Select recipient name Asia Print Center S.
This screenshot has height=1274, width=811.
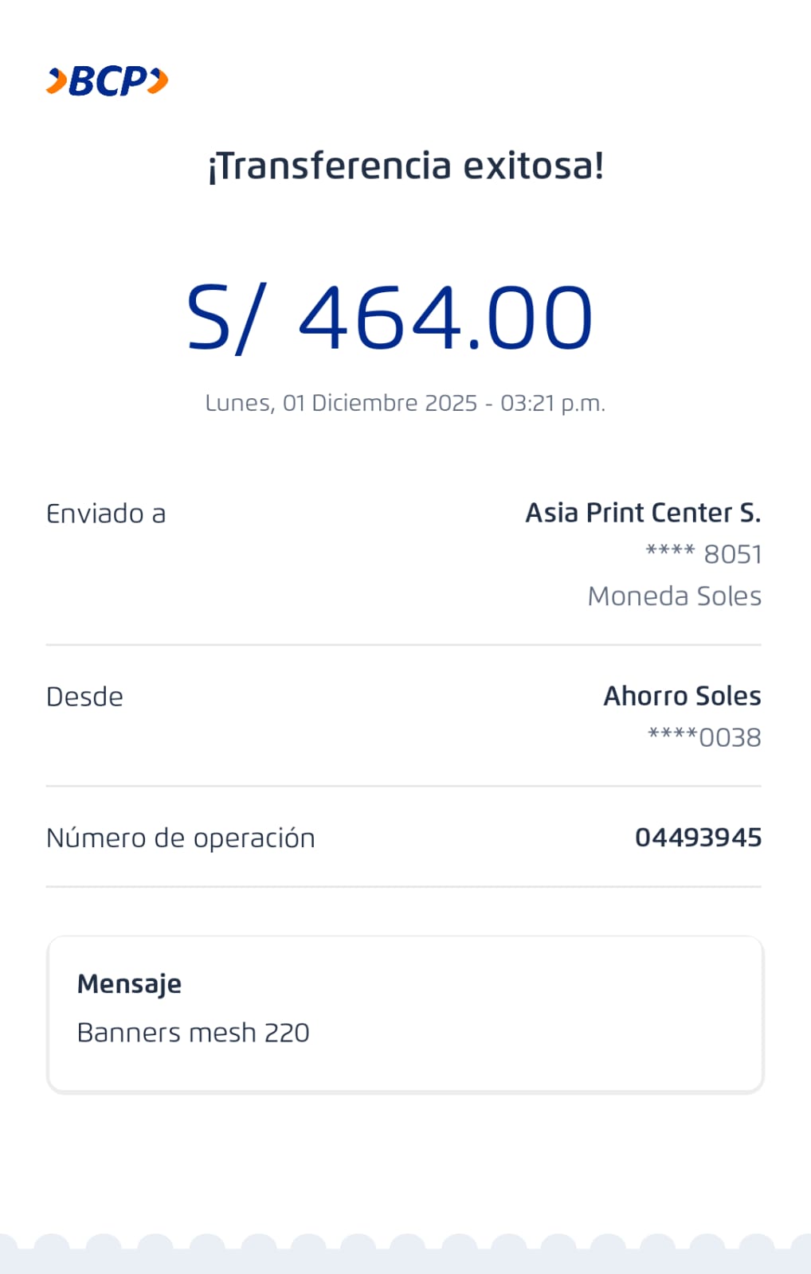coord(643,513)
